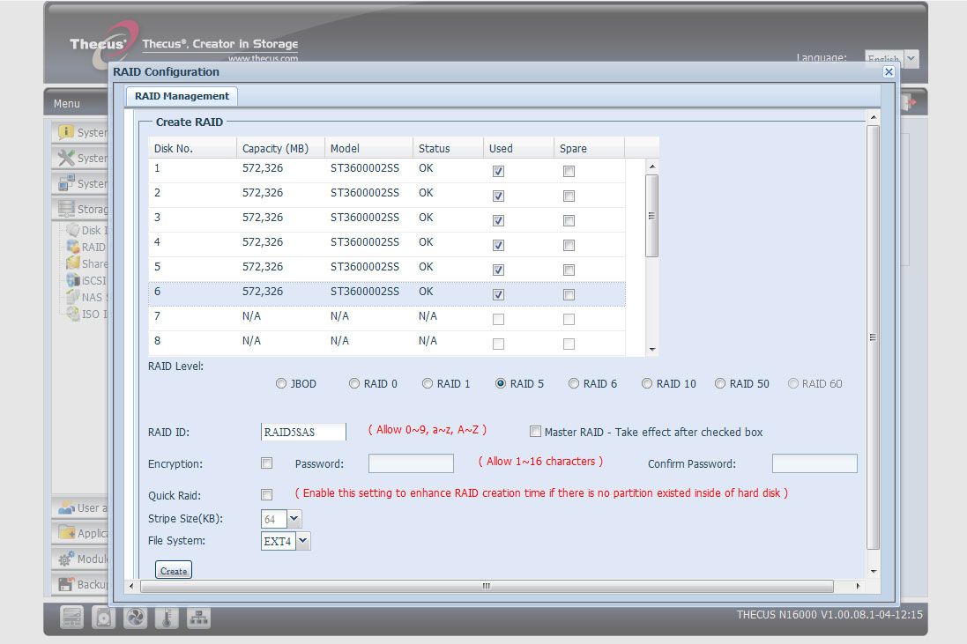
Task: Open the User and group menu icon
Action: pyautogui.click(x=66, y=508)
